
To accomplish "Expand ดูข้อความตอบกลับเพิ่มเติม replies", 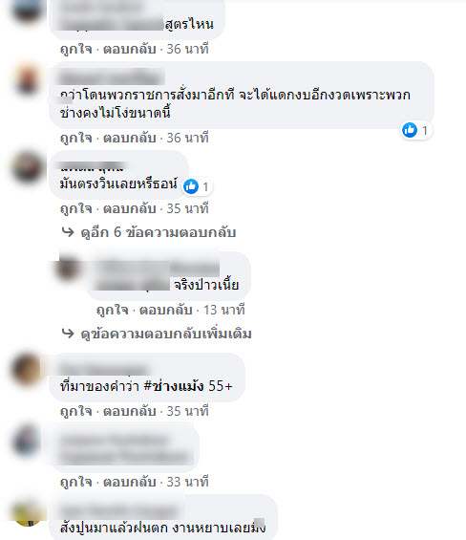I will pos(166,334).
